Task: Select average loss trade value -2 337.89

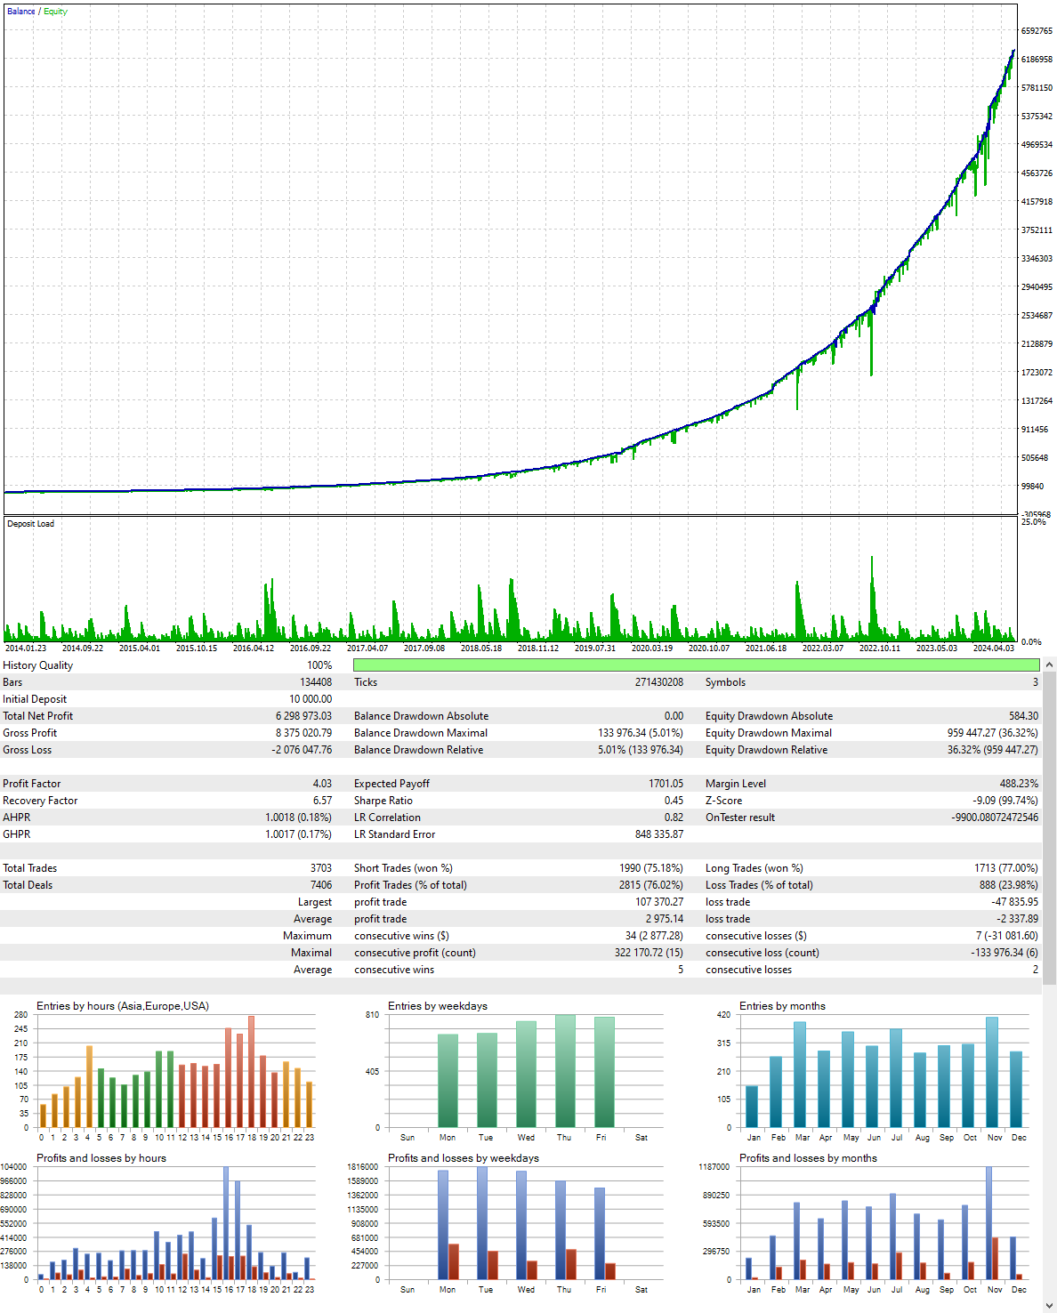Action: click(1017, 919)
